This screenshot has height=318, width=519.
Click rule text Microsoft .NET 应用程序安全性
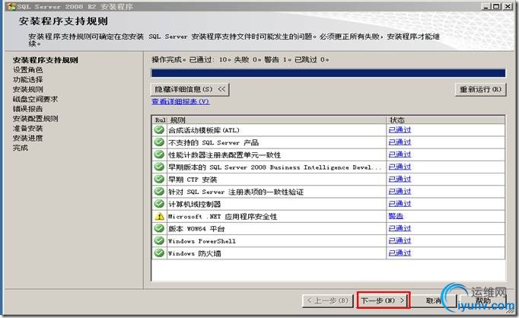tap(223, 216)
